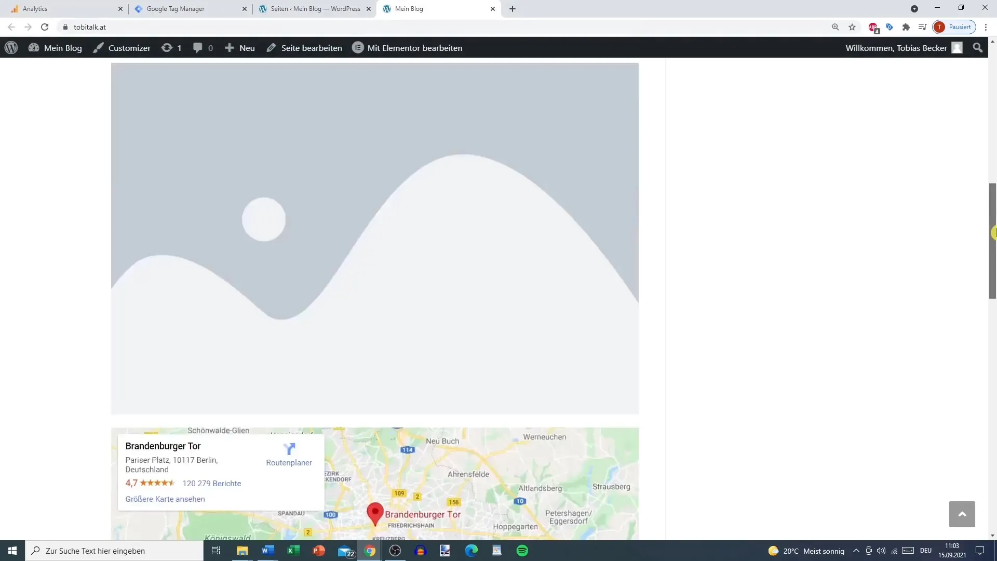Screen dimensions: 997x561
Task: Click Brandenburger Tor title in map card
Action: 163,446
